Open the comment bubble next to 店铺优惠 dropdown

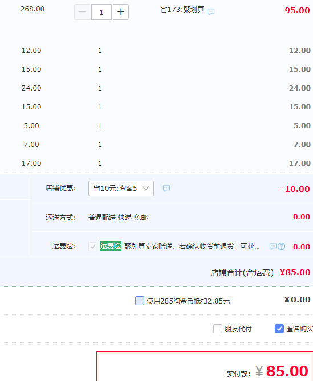pos(166,188)
